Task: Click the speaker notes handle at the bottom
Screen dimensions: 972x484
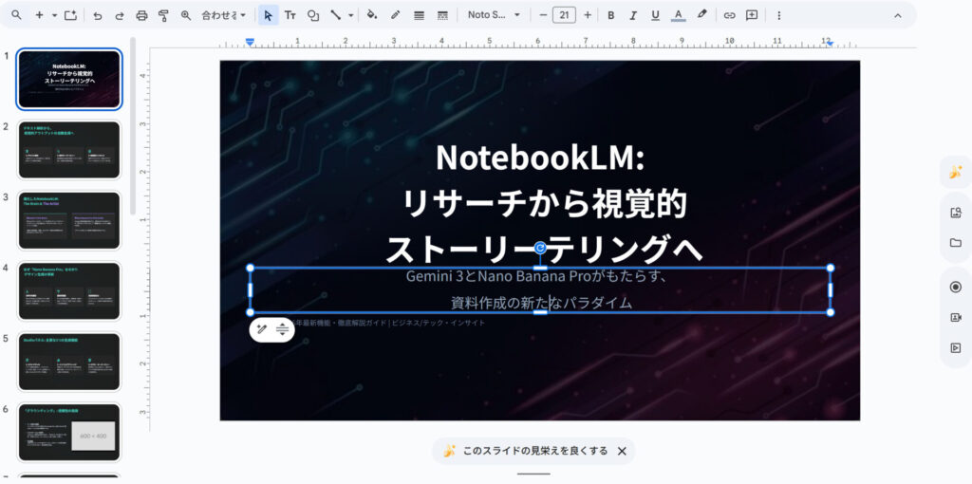Action: pos(533,475)
